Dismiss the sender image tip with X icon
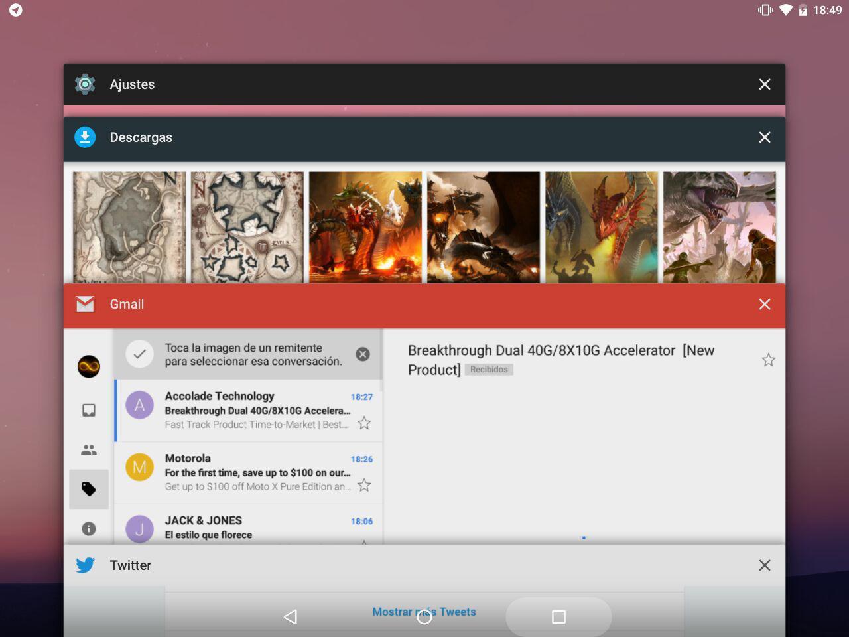This screenshot has width=849, height=637. pyautogui.click(x=363, y=354)
